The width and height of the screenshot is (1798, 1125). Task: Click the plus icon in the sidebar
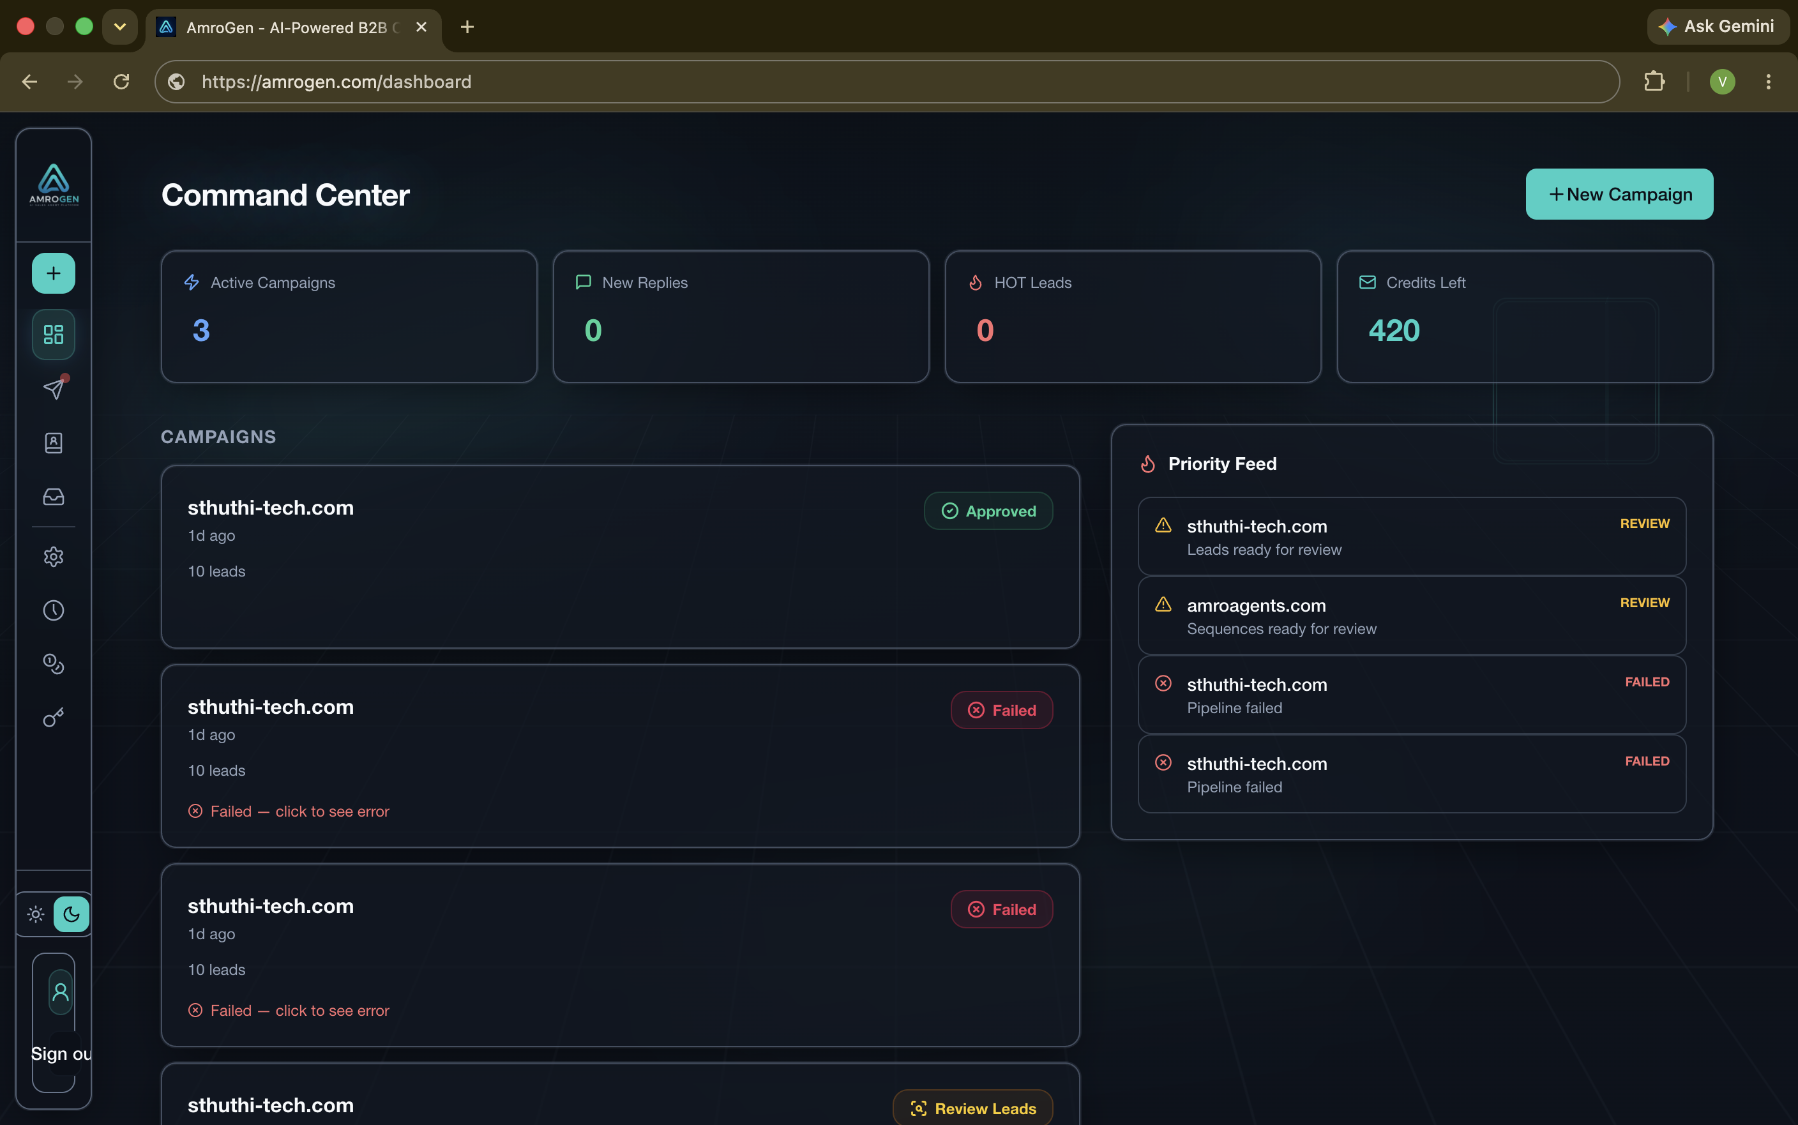tap(54, 273)
